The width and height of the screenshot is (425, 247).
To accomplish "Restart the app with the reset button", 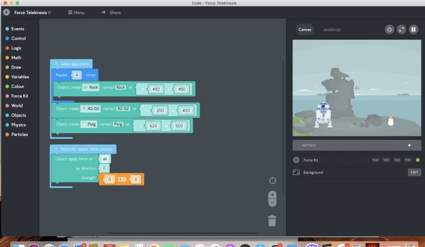I will tap(389, 29).
